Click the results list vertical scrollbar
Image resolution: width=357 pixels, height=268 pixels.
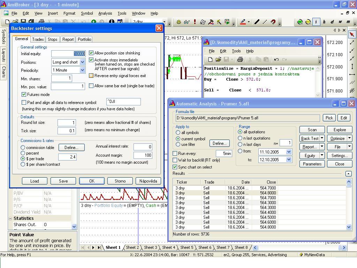coord(349,206)
